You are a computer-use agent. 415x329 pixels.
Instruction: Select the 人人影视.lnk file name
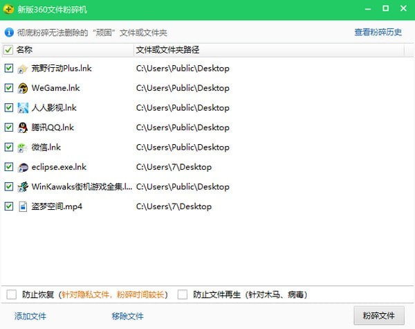[x=54, y=107]
